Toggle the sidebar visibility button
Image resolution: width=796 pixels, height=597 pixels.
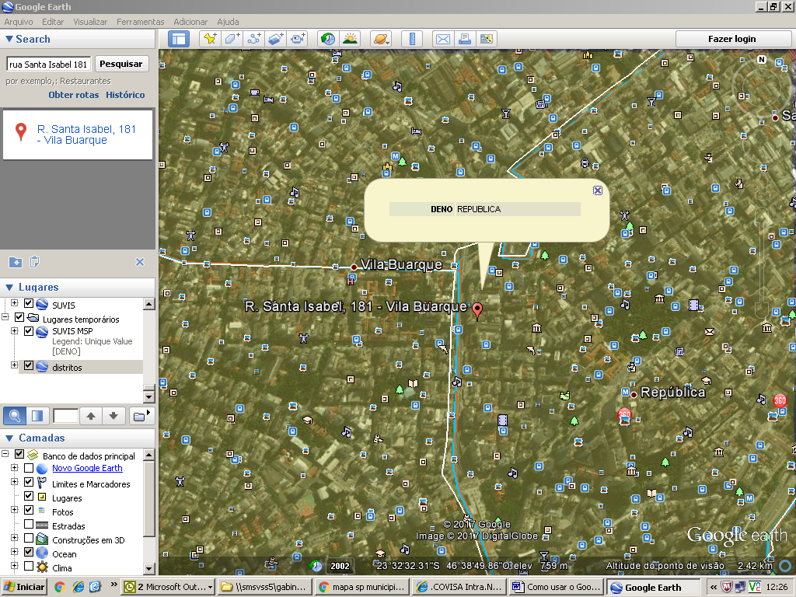[179, 39]
